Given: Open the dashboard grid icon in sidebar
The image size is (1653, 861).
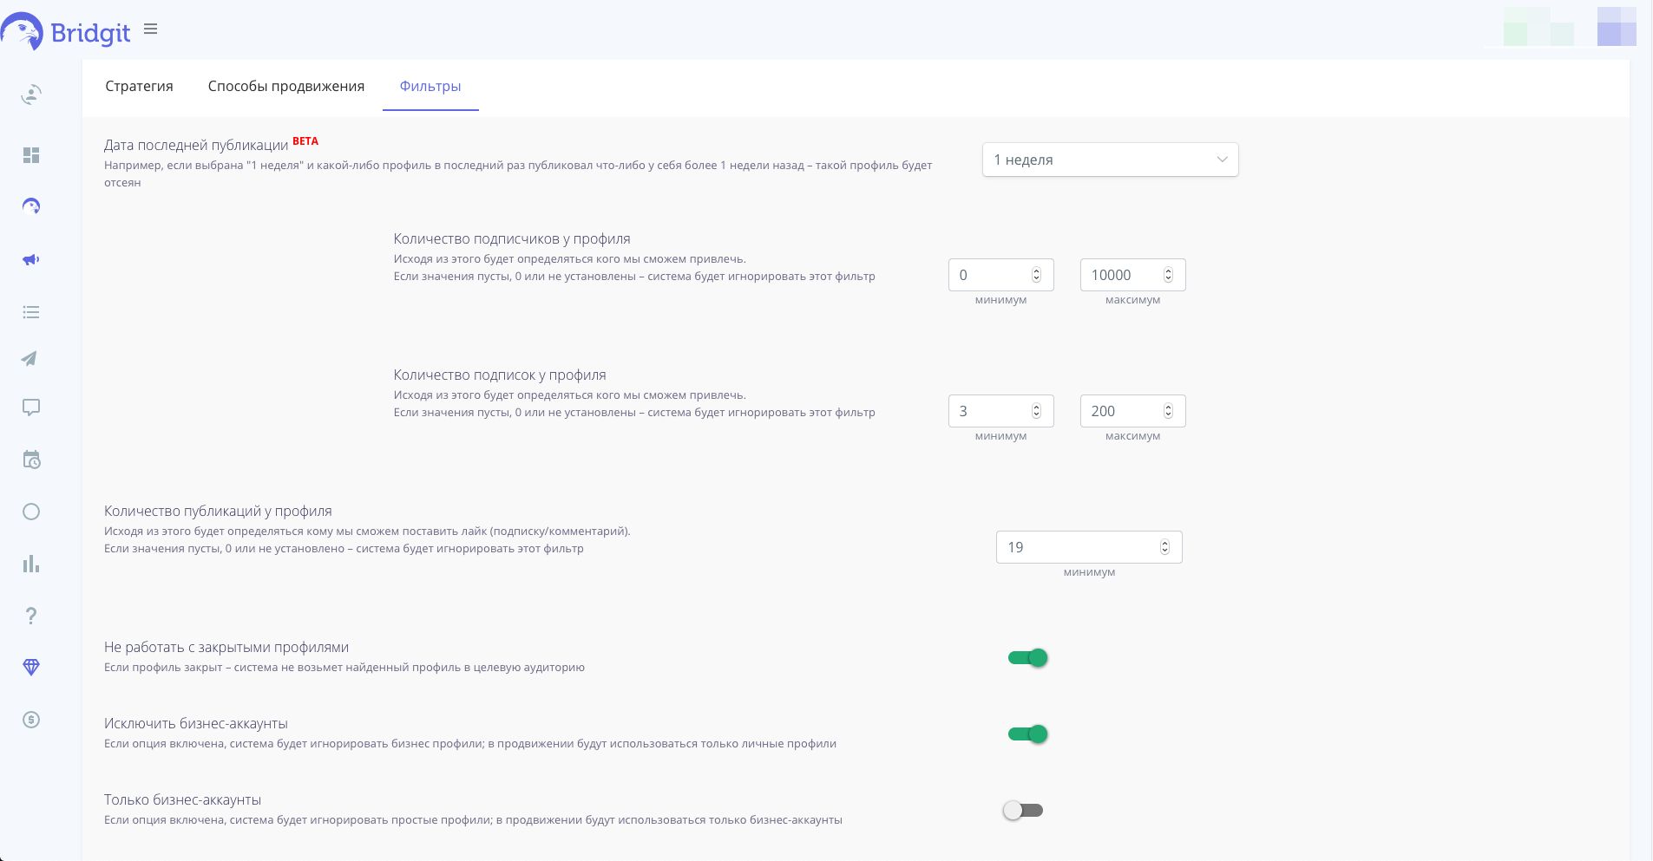Looking at the screenshot, I should pyautogui.click(x=31, y=155).
